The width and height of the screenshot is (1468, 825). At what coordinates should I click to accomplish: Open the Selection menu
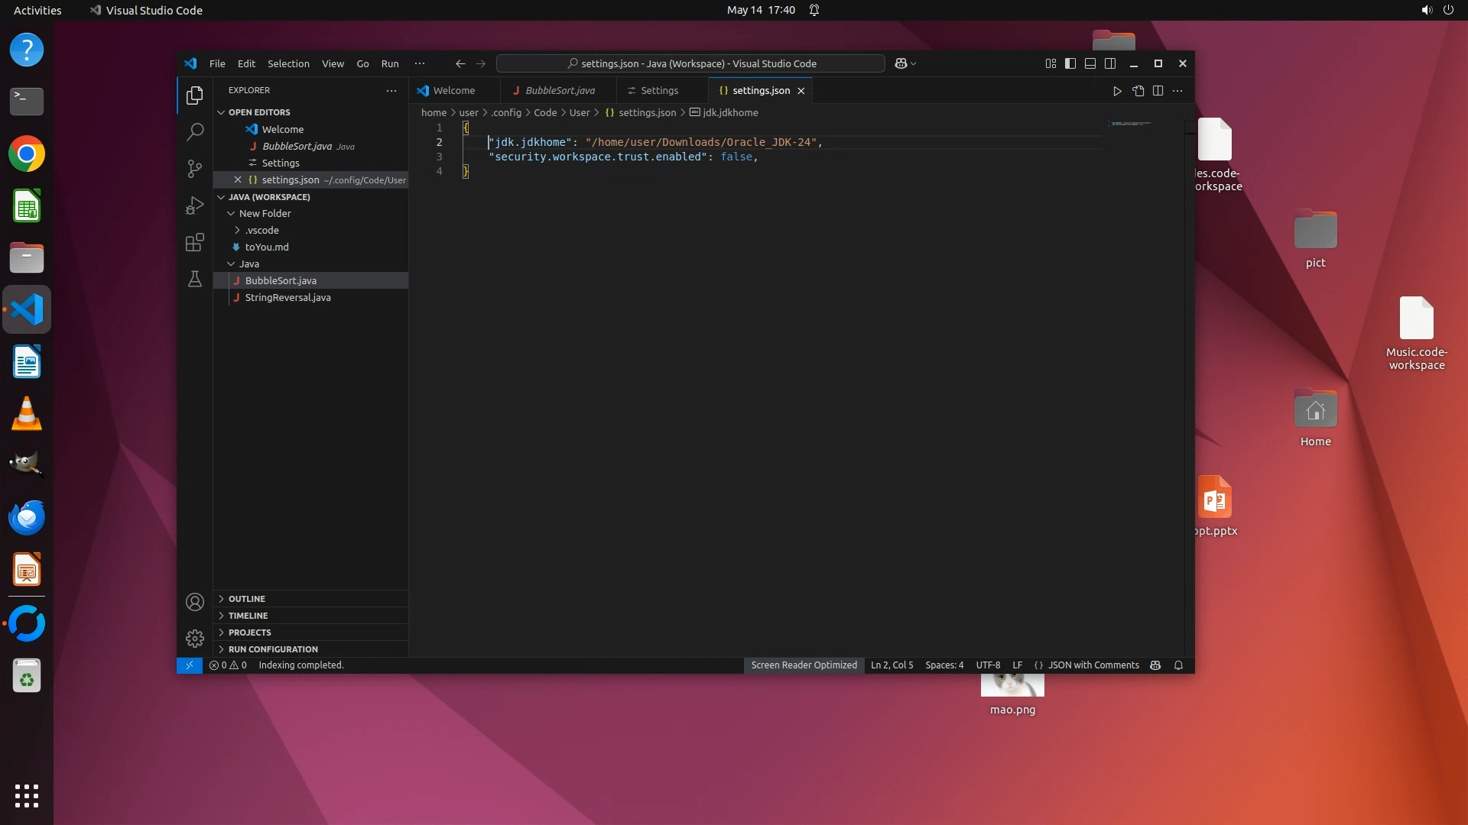288,63
